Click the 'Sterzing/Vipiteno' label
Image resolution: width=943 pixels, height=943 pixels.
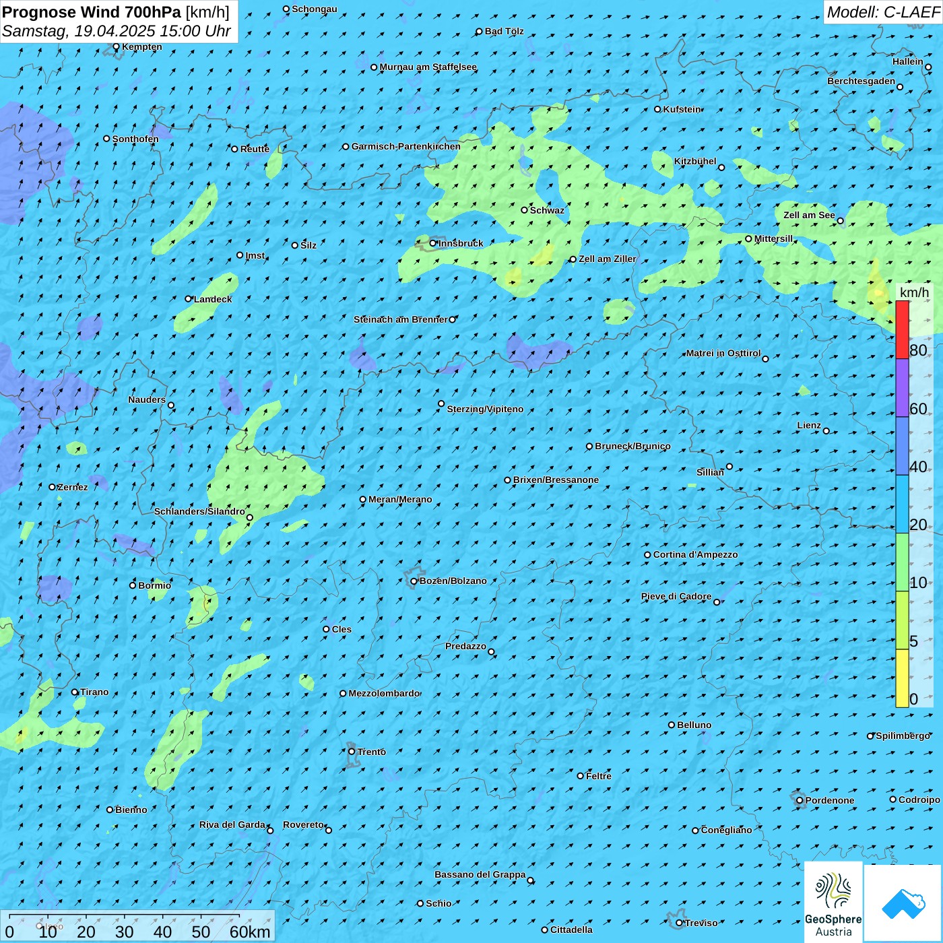[x=485, y=409]
